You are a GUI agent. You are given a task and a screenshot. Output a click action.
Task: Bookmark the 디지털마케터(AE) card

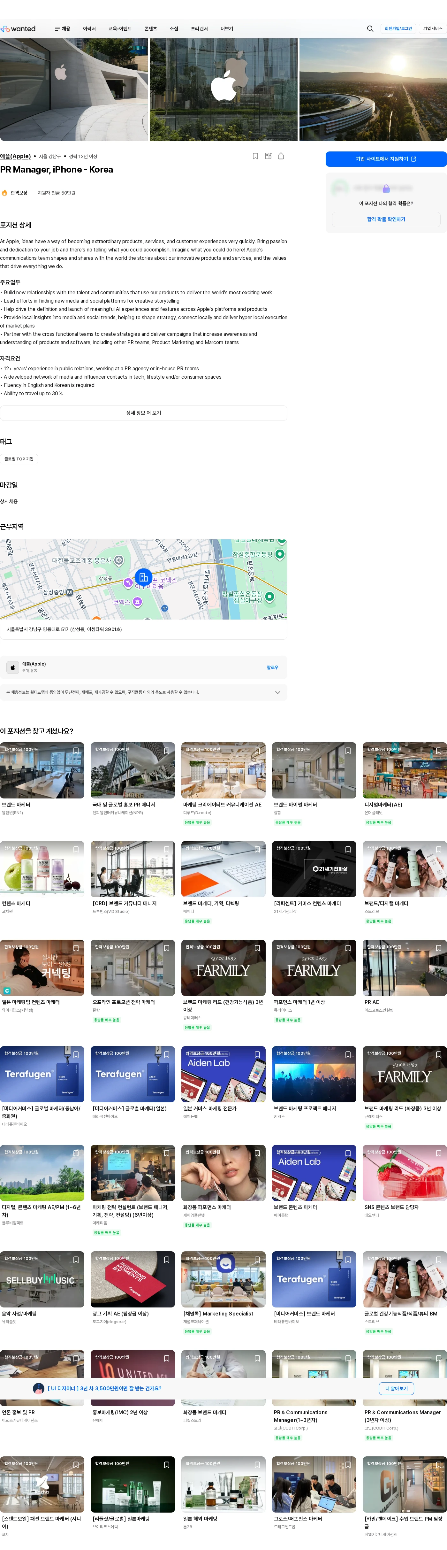coord(439,750)
